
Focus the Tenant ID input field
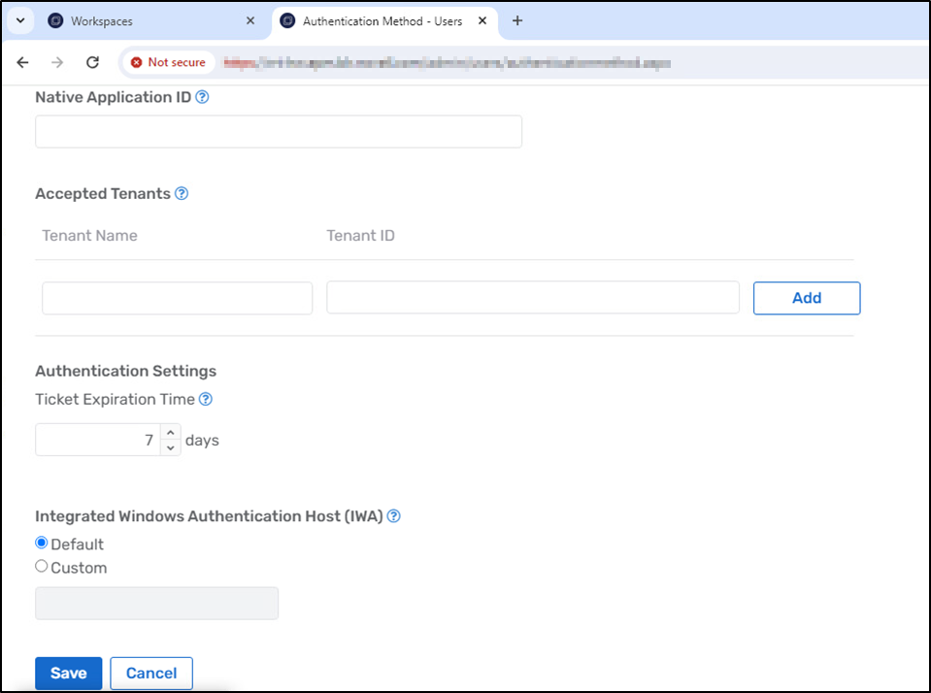(533, 298)
